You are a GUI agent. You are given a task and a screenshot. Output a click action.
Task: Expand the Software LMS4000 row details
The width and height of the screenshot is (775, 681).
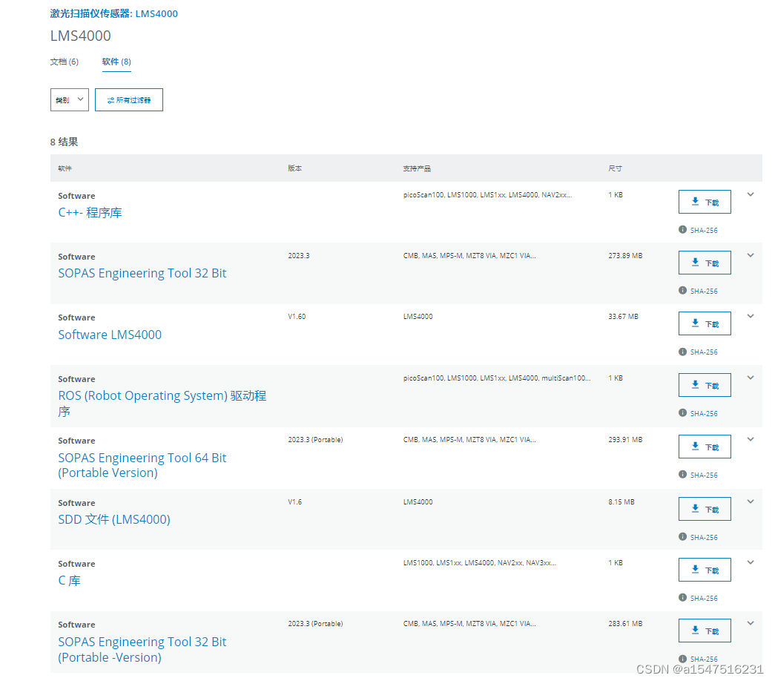click(751, 317)
